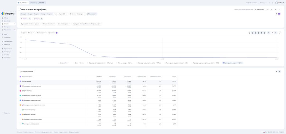Viewport: 286px width, 134px height.
Task: Select the Сегодня period
Action: tap(23, 14)
